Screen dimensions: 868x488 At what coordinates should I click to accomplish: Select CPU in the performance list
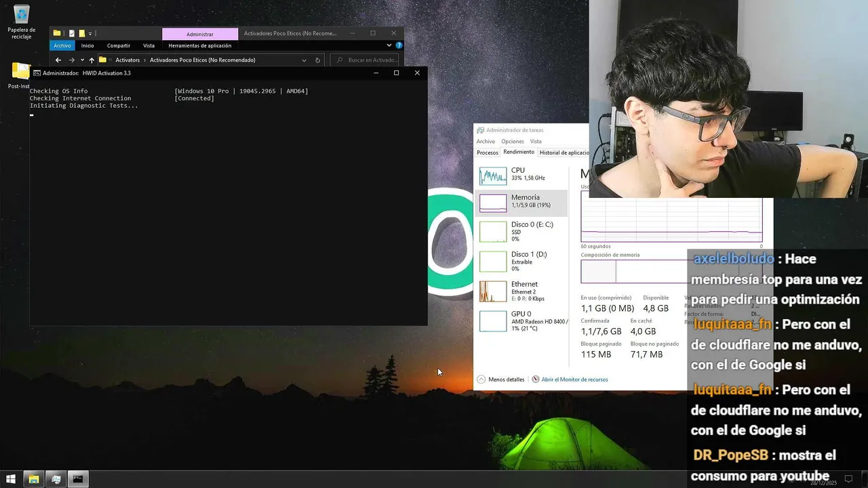click(x=521, y=176)
